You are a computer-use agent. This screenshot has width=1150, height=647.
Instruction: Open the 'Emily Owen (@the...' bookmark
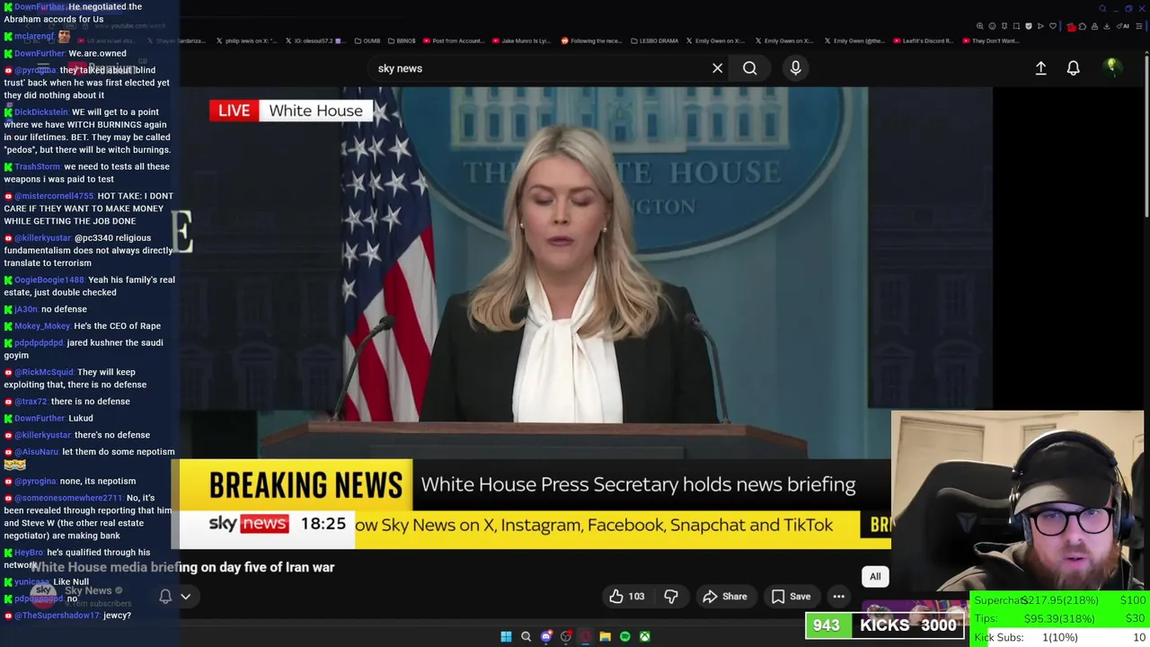[854, 40]
